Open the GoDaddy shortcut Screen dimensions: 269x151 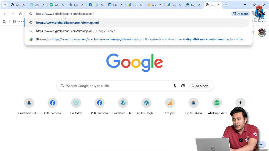(x=76, y=106)
